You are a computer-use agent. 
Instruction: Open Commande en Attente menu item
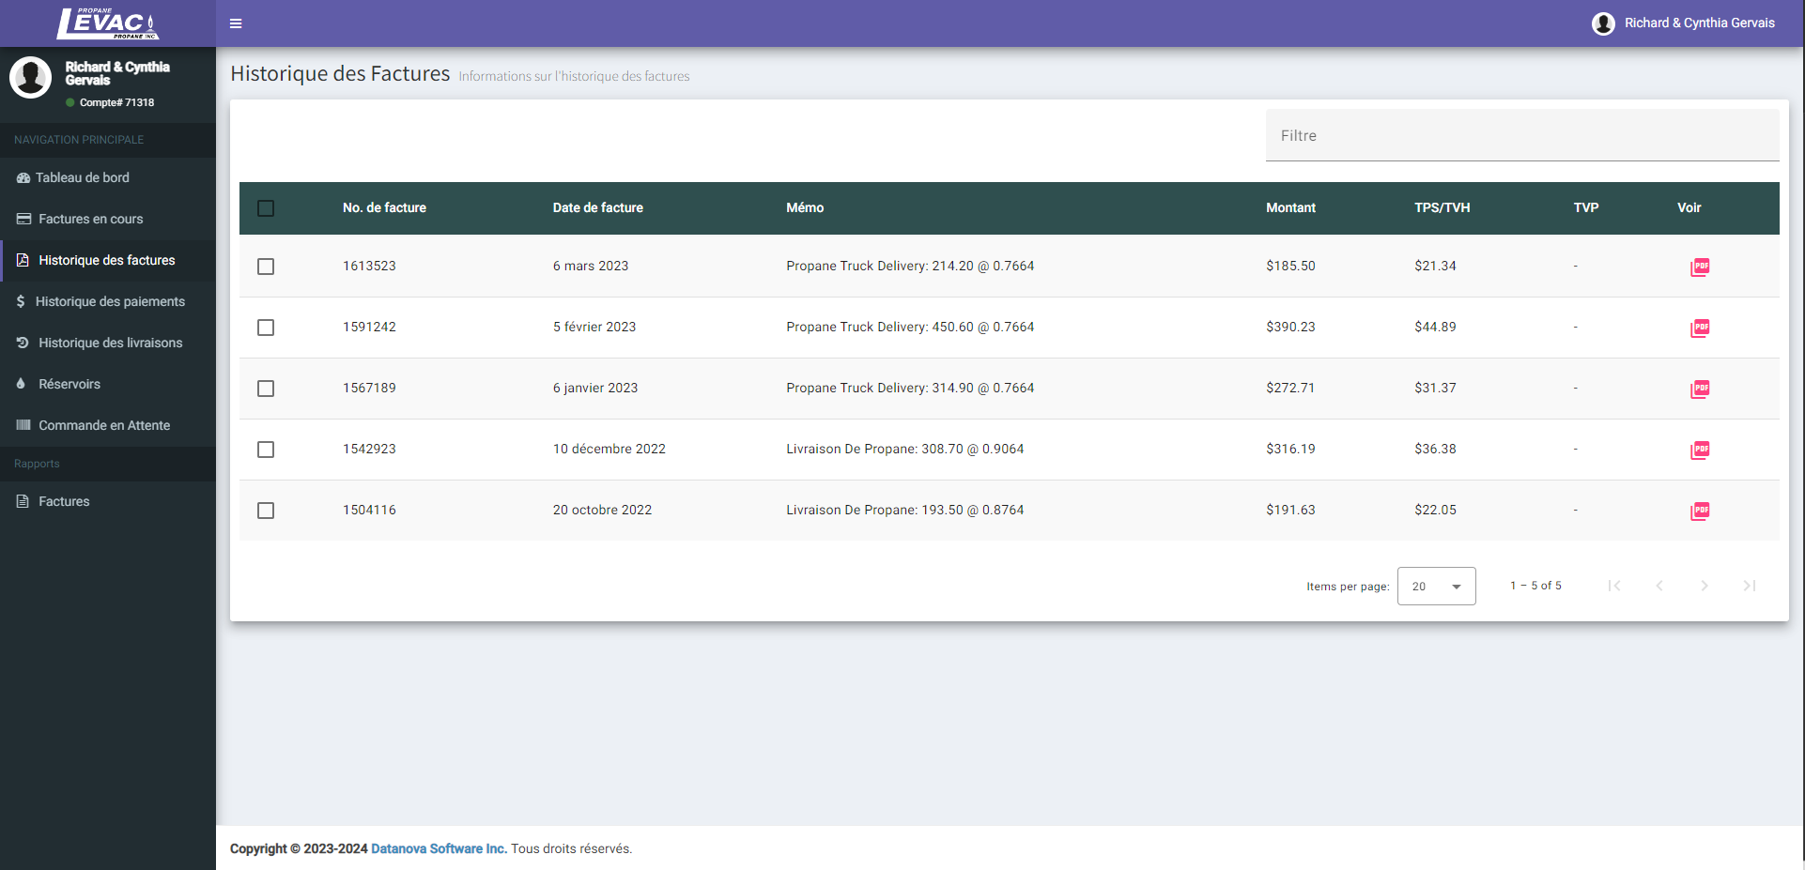[108, 425]
